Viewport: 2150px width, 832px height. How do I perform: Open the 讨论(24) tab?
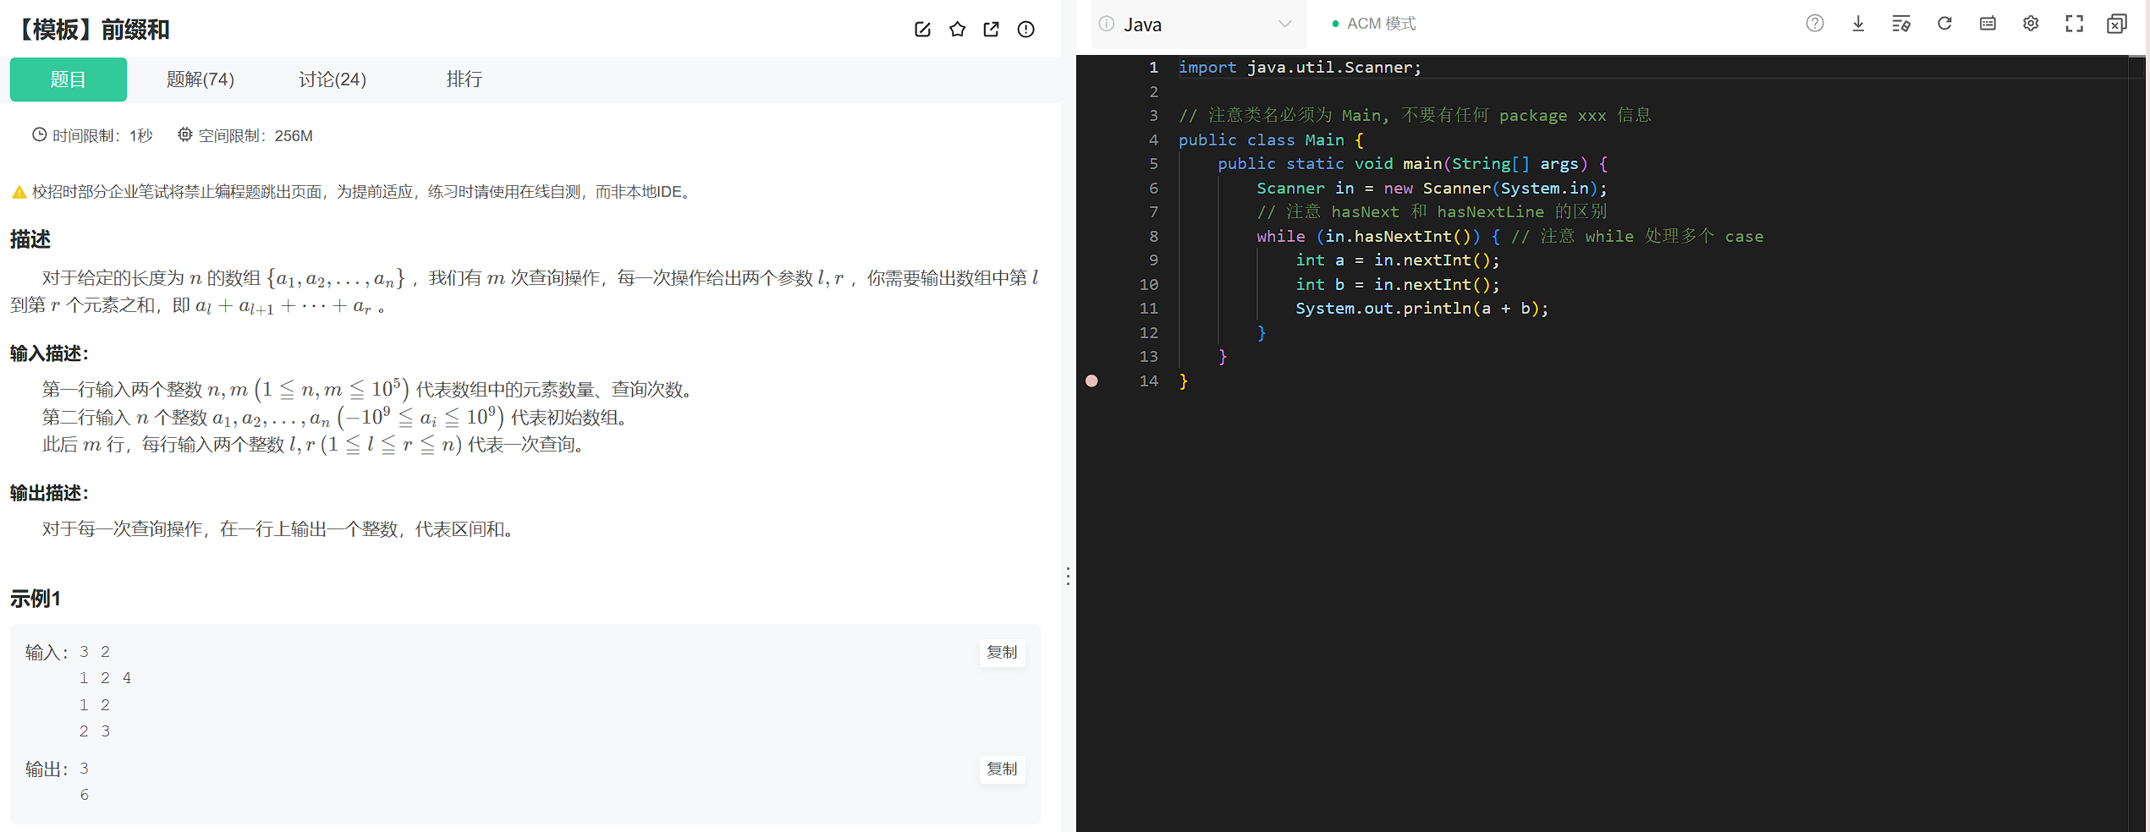tap(333, 79)
